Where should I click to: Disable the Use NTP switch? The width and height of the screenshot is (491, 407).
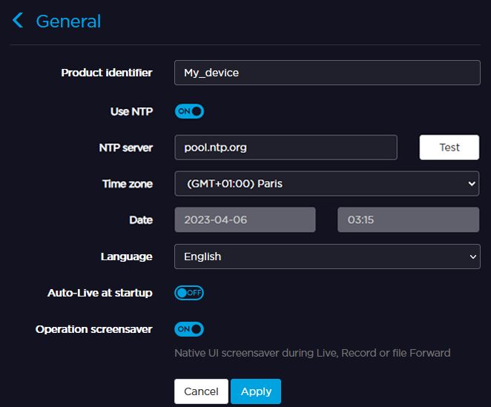pyautogui.click(x=189, y=111)
